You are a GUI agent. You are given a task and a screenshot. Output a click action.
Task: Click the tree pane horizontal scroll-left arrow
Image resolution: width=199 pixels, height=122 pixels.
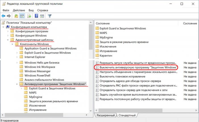tap(2, 115)
